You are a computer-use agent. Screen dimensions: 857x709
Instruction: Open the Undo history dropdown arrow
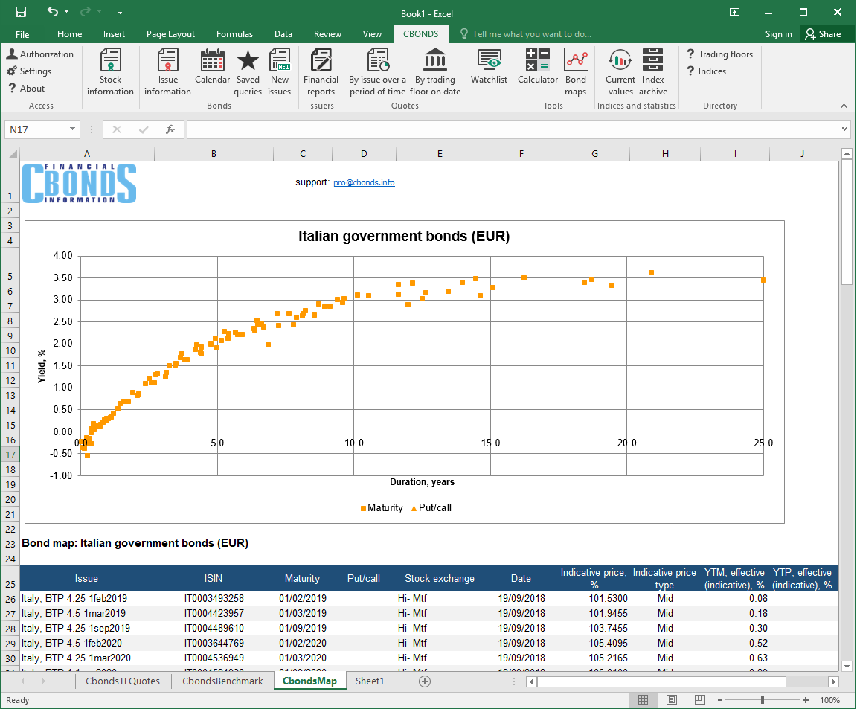(67, 11)
